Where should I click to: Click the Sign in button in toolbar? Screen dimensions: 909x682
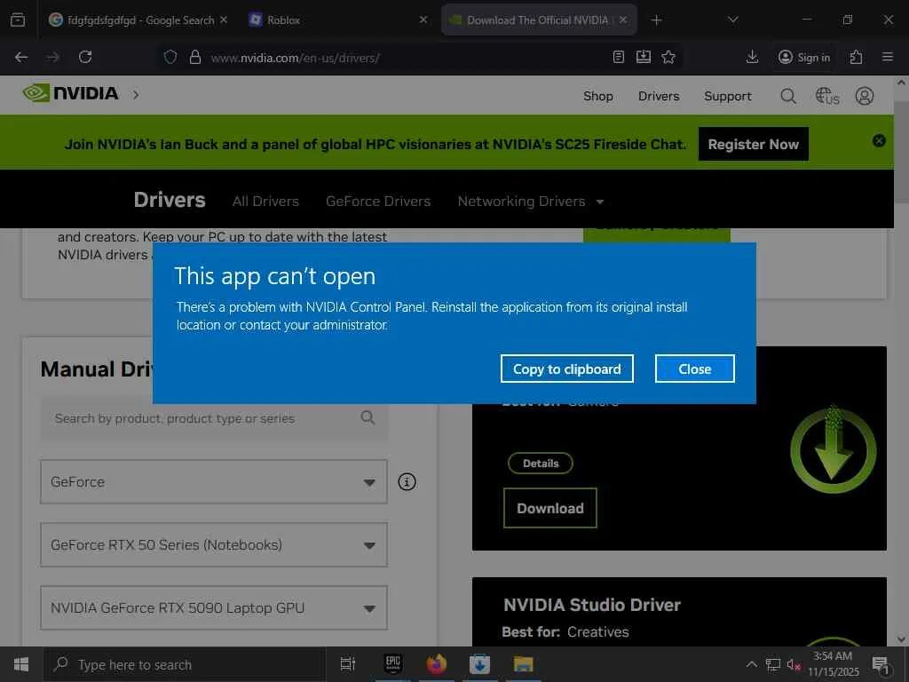(x=804, y=57)
